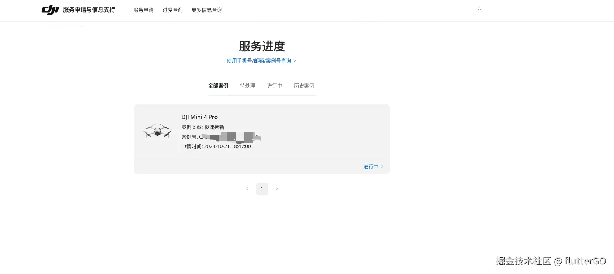Image resolution: width=614 pixels, height=274 pixels.
Task: Select page 1 in pagination
Action: point(262,189)
